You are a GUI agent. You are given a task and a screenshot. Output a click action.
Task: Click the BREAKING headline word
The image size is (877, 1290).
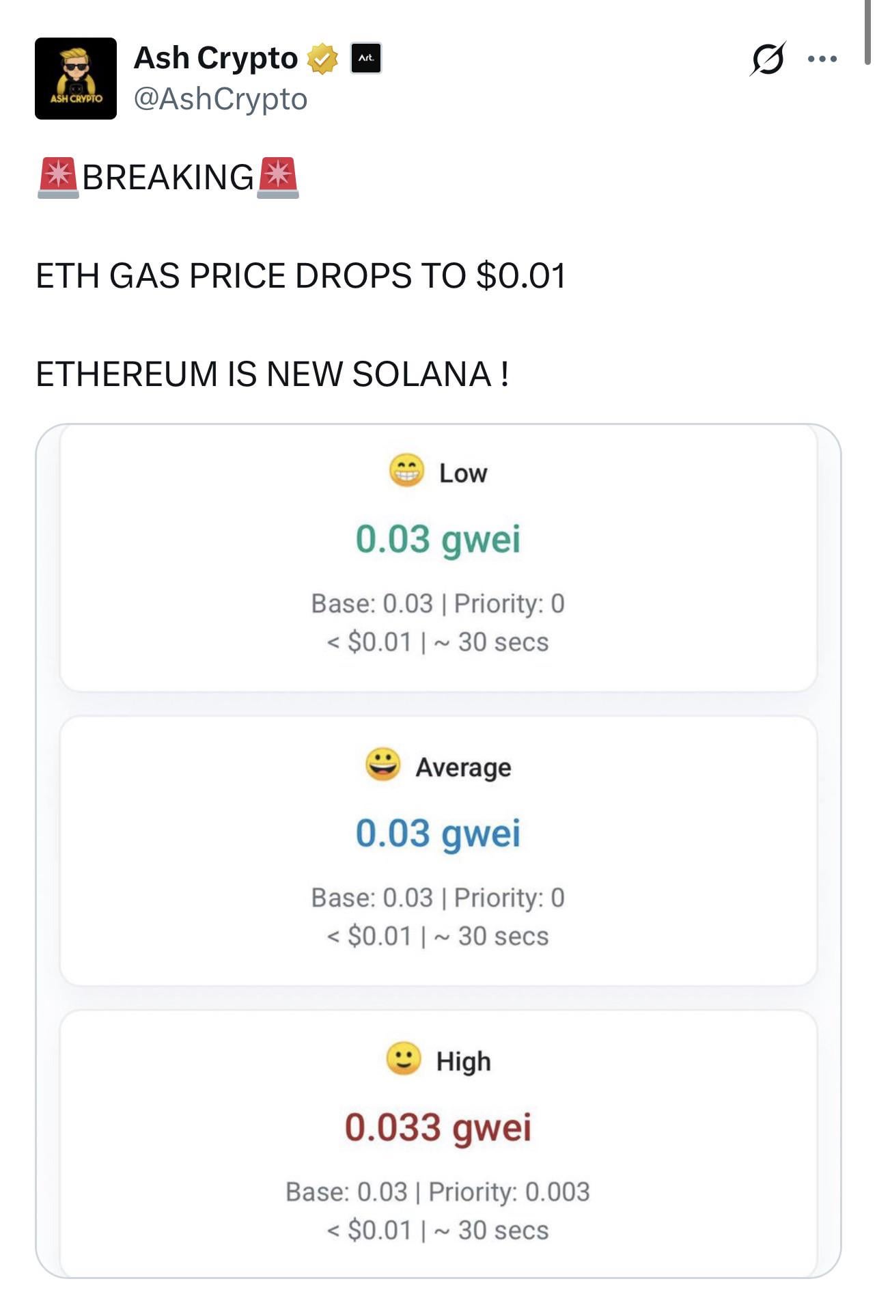[168, 178]
